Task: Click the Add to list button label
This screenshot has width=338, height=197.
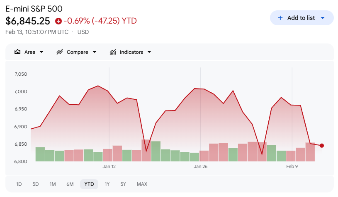Action: click(x=301, y=18)
